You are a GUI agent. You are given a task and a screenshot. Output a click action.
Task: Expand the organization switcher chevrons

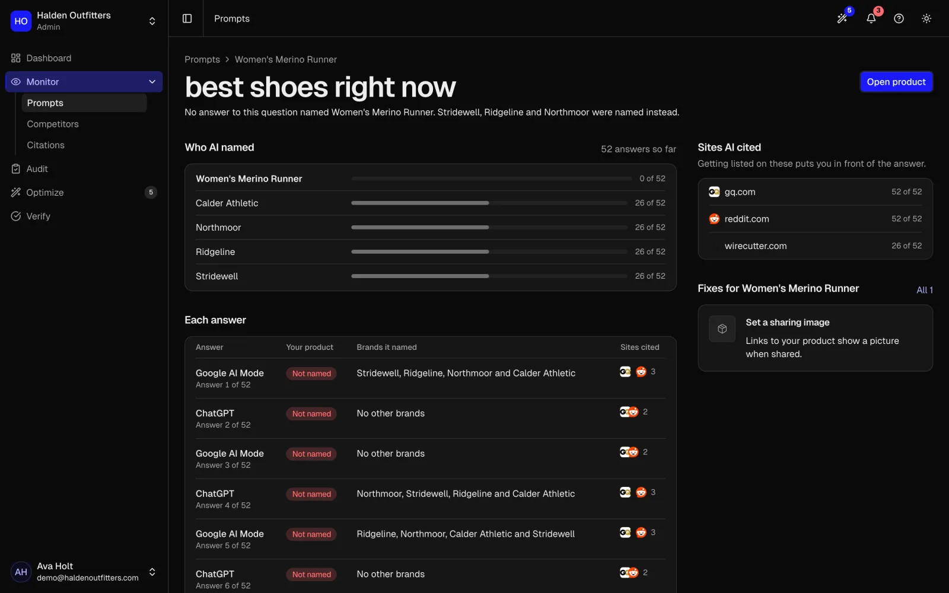(152, 21)
